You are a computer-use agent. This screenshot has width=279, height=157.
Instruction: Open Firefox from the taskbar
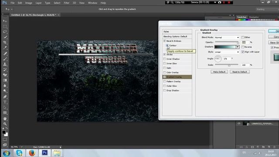tap(32, 153)
